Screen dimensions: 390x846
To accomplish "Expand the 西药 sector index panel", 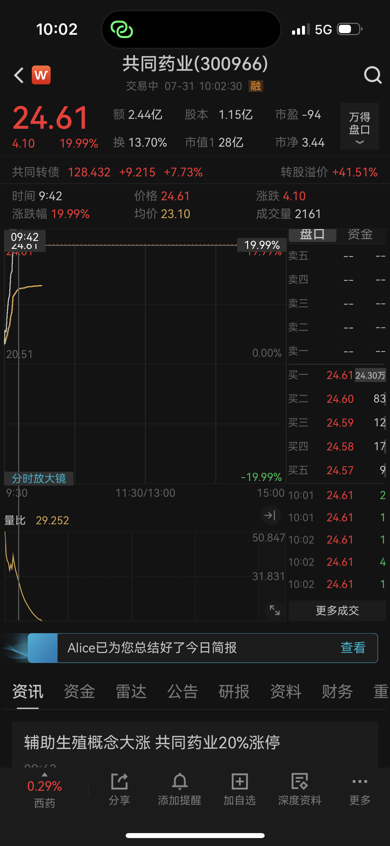I will (x=44, y=789).
